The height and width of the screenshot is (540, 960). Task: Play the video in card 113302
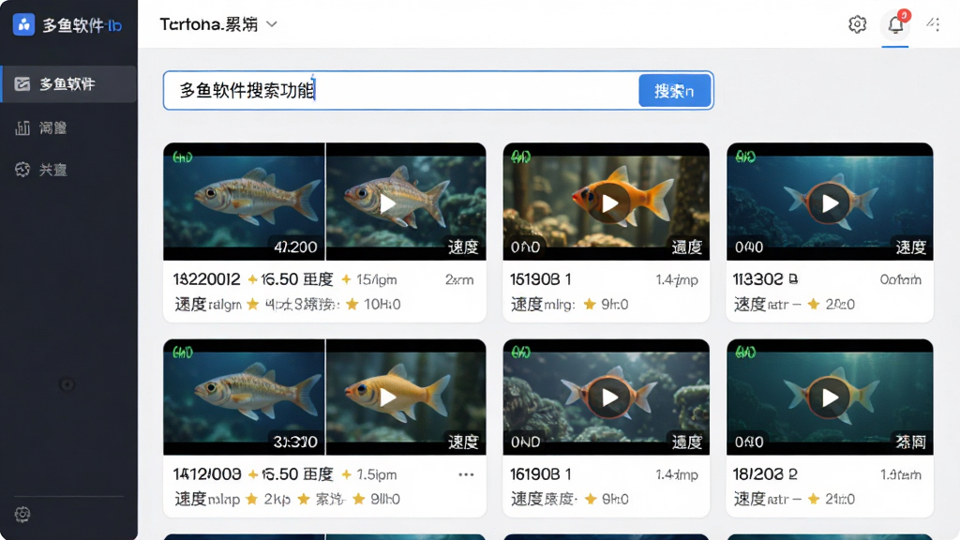830,203
